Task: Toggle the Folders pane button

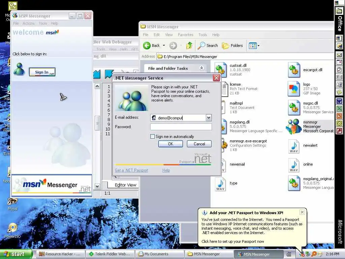Action: click(232, 46)
